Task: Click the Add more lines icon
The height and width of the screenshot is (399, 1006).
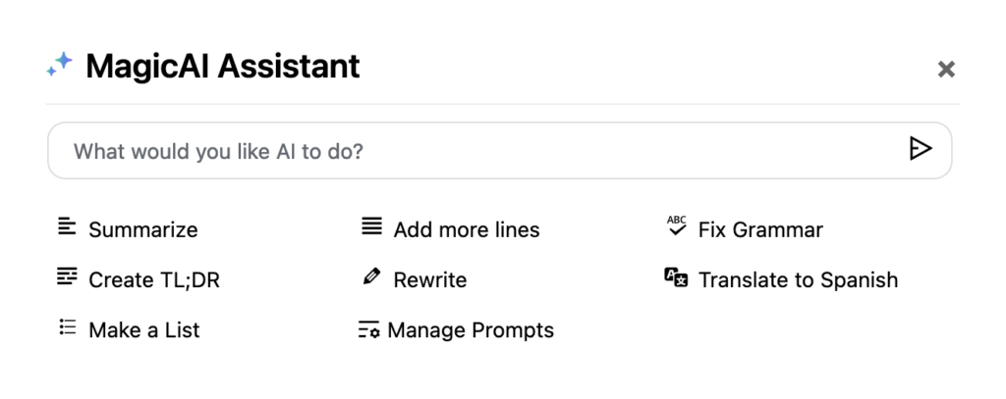Action: pos(371,227)
